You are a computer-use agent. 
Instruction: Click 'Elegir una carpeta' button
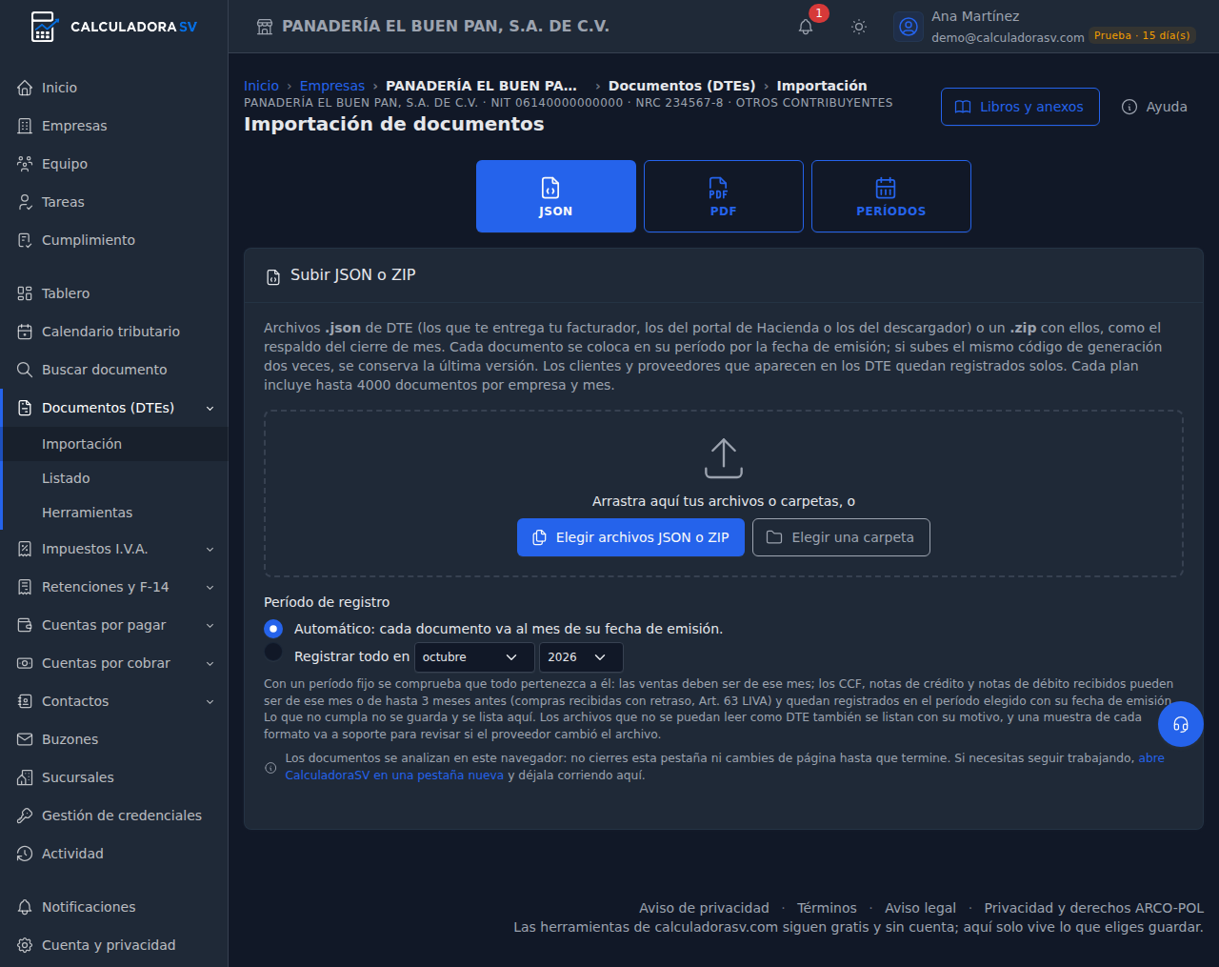click(x=841, y=537)
